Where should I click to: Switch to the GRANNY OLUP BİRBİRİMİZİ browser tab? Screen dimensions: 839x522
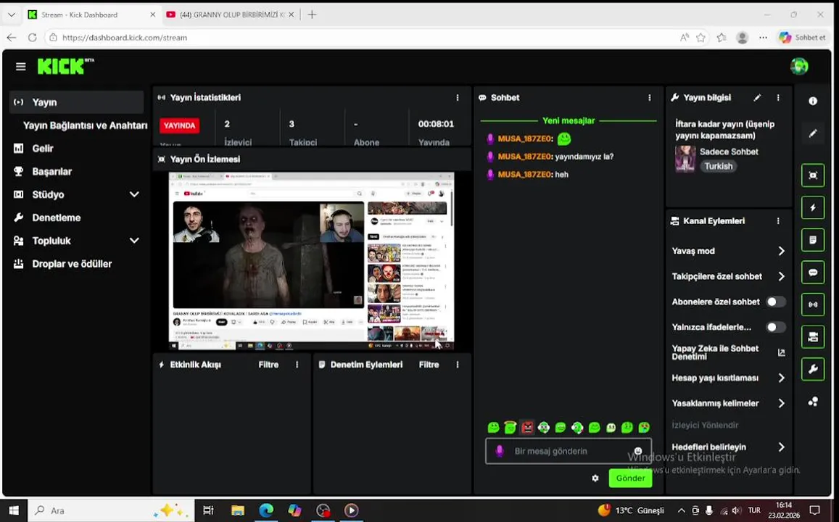tap(231, 15)
